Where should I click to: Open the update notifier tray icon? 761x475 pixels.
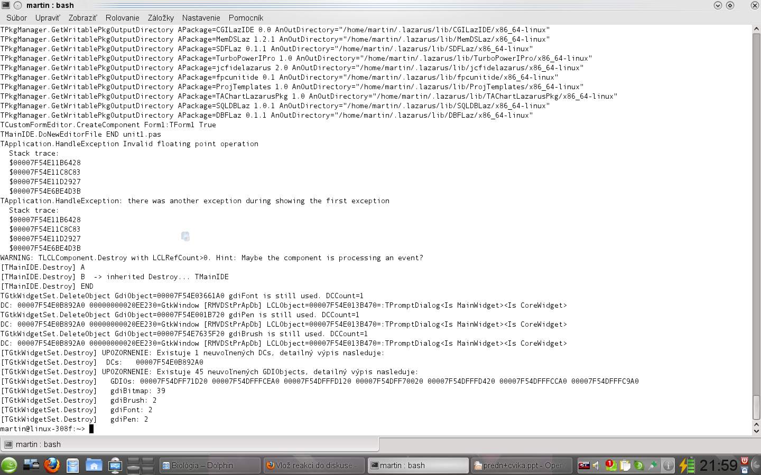611,465
